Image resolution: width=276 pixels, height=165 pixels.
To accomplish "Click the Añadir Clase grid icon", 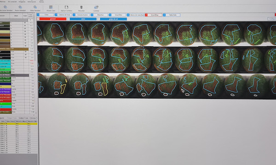I will tap(51, 7).
